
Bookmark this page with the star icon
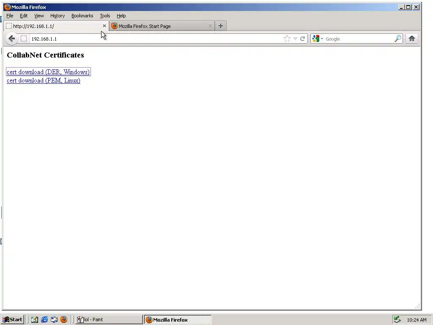[x=287, y=39]
